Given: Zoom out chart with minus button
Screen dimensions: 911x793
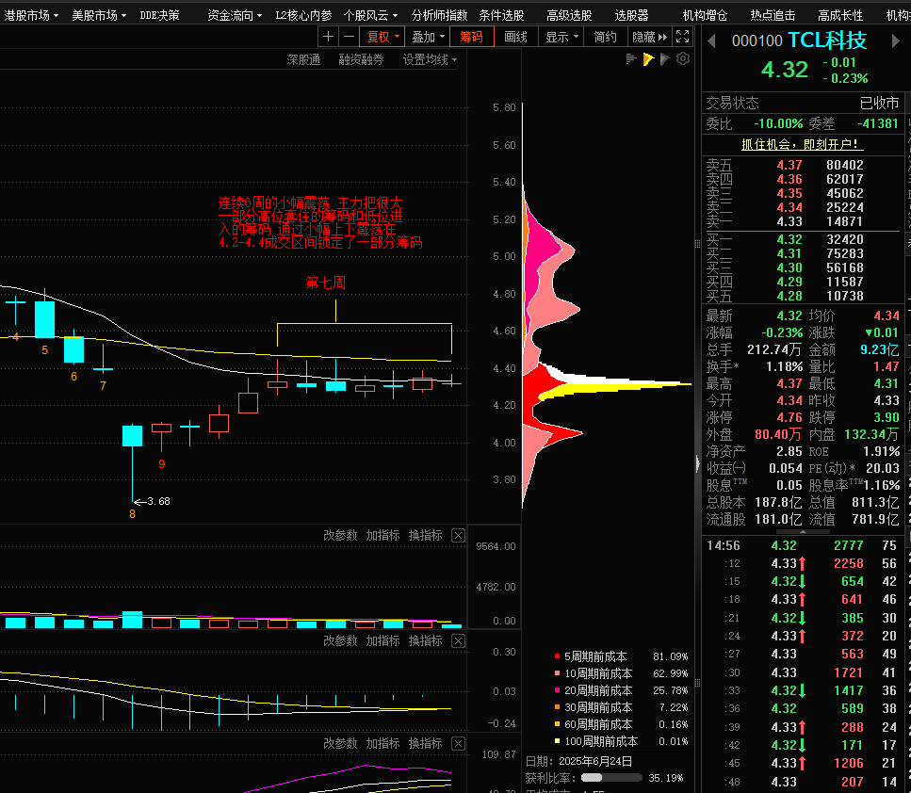Looking at the screenshot, I should 349,37.
